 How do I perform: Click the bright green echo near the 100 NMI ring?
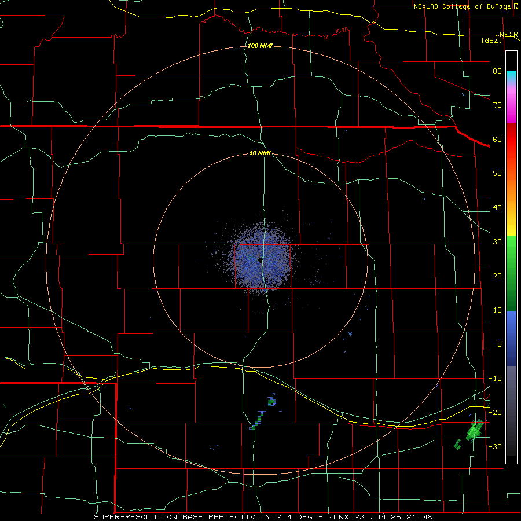[475, 431]
